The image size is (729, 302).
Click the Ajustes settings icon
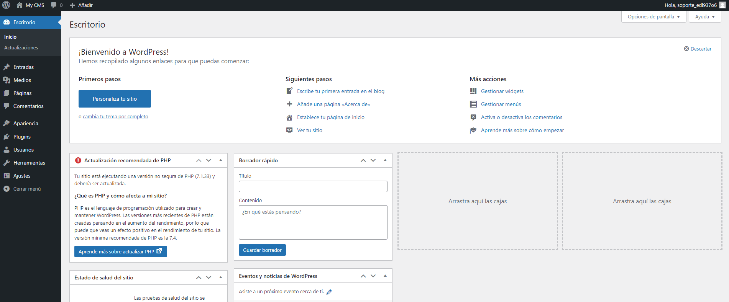[7, 176]
